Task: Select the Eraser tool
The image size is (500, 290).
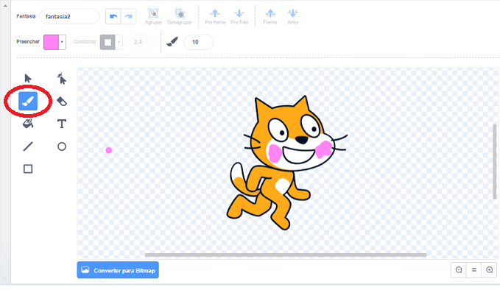Action: pos(62,102)
